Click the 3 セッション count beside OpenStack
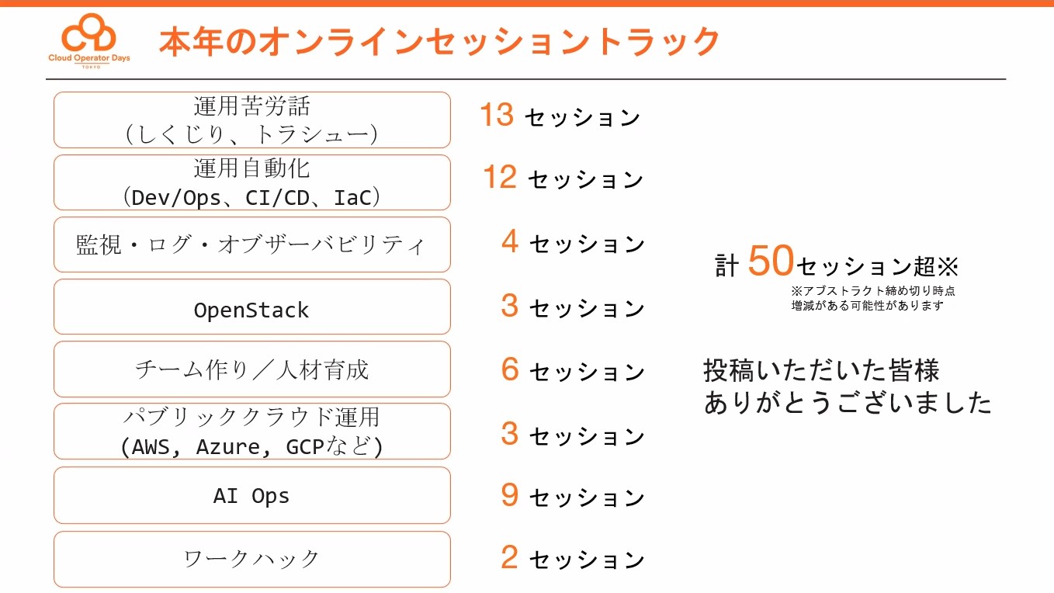1054x593 pixels. [573, 307]
